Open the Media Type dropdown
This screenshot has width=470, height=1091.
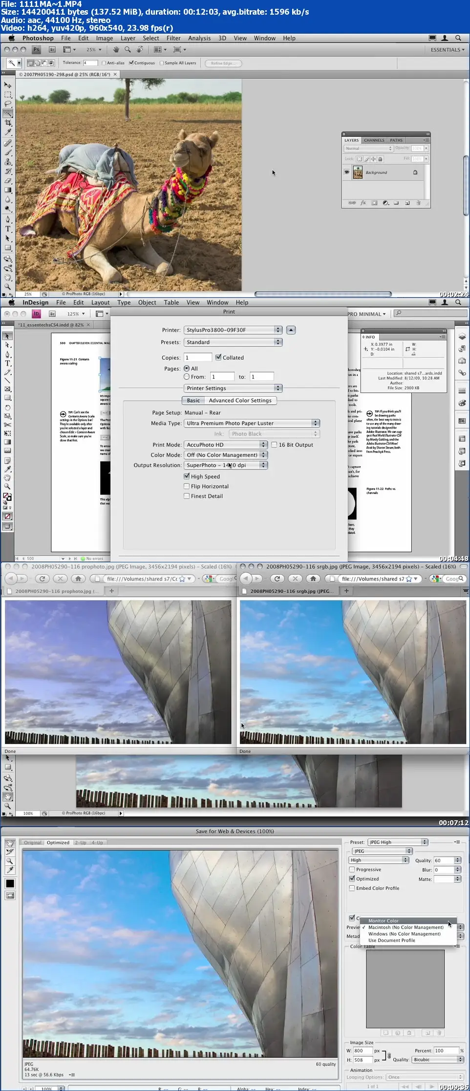(x=252, y=423)
